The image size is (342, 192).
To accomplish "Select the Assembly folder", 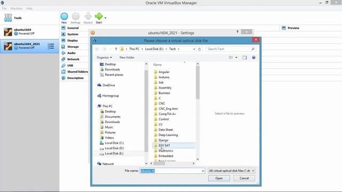I will pyautogui.click(x=165, y=87).
